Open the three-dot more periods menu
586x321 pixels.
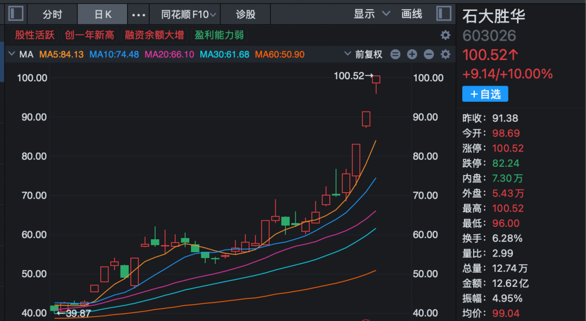point(139,15)
